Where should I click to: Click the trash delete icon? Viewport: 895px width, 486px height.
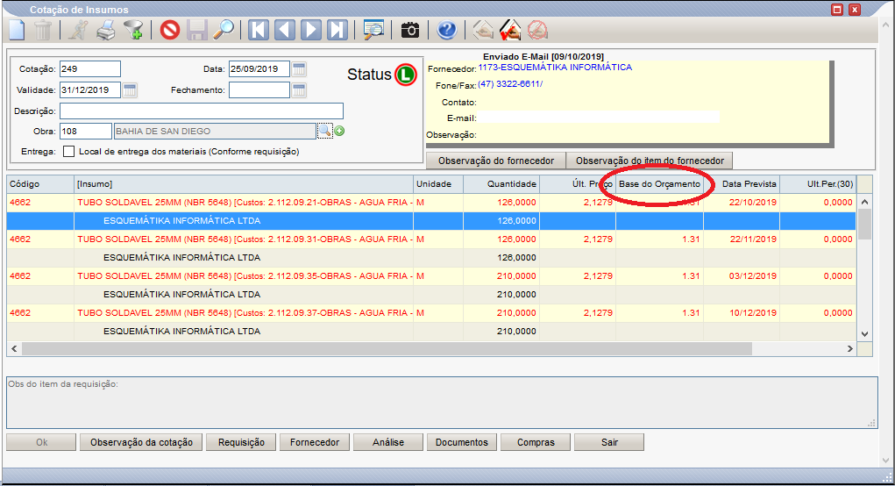click(x=43, y=30)
